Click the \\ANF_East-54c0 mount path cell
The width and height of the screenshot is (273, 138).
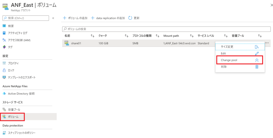[x=179, y=43]
